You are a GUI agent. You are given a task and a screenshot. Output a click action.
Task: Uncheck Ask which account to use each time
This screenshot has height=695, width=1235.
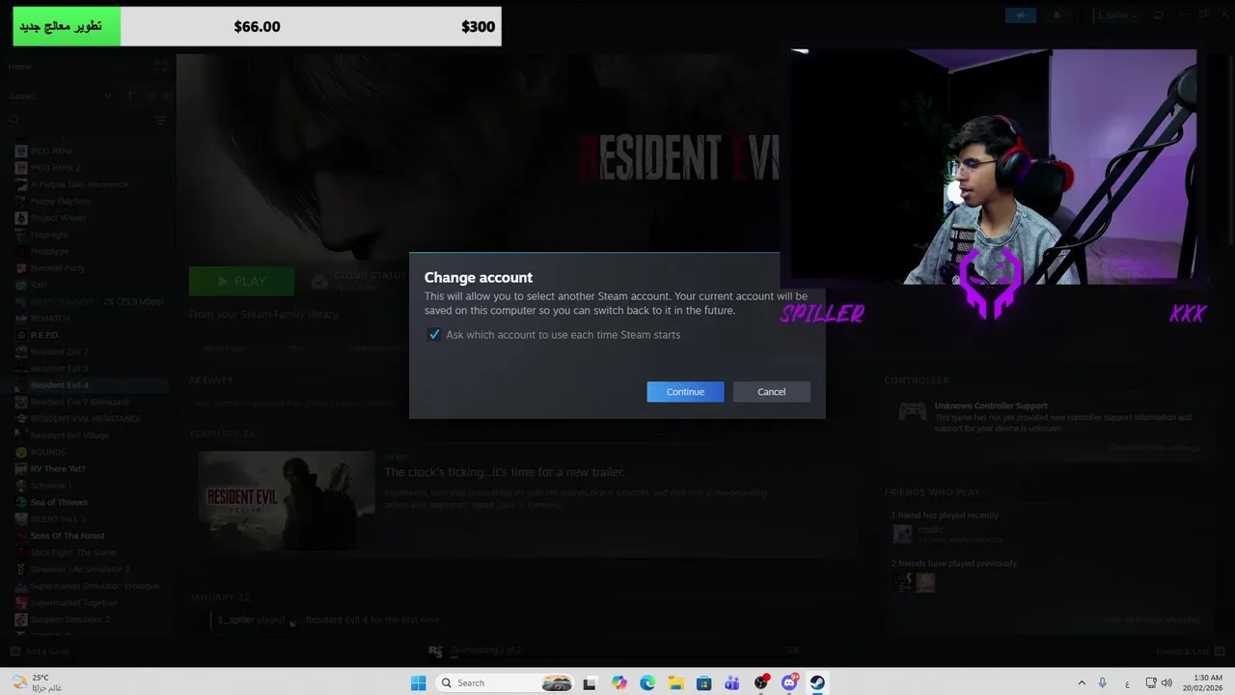tap(434, 335)
